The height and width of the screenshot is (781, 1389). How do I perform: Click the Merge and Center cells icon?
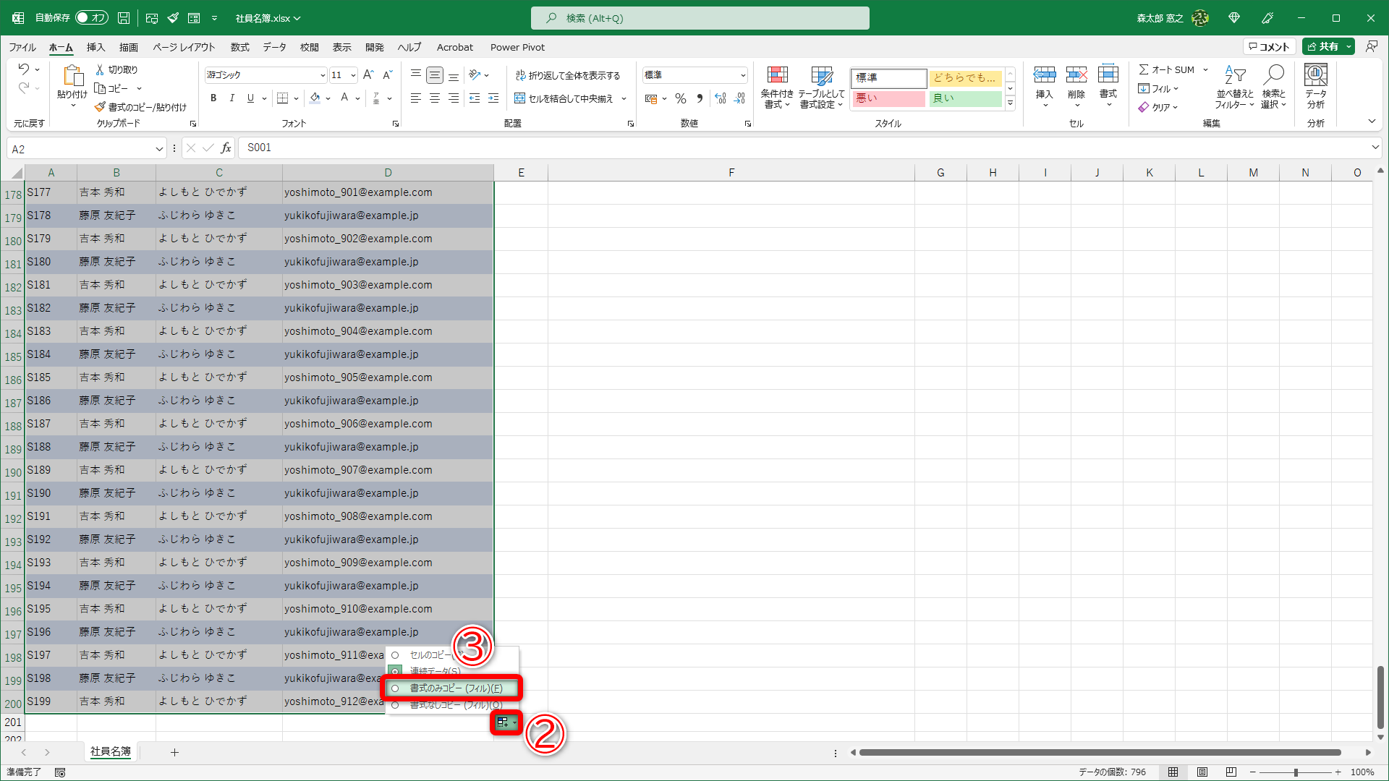click(x=519, y=98)
